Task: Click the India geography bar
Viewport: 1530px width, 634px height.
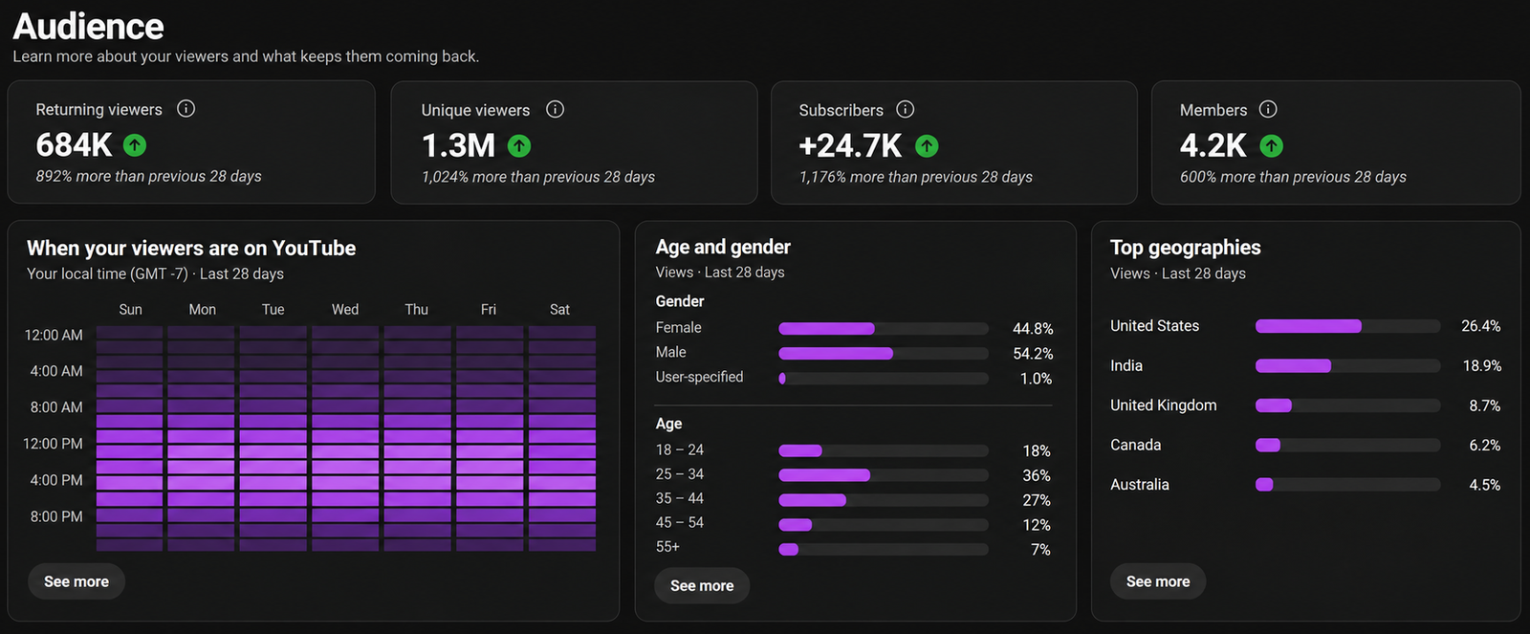Action: click(1347, 365)
